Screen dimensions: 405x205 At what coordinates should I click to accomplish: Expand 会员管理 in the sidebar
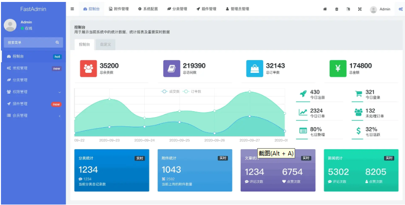point(33,116)
